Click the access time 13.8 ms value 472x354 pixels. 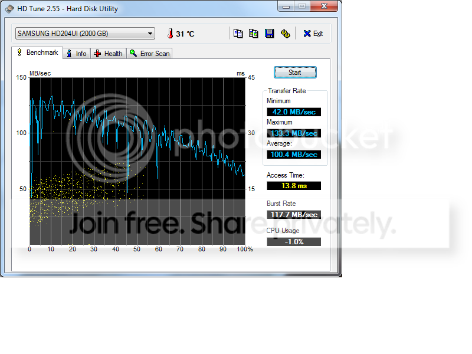point(294,186)
